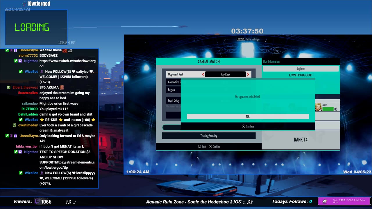Viewport: 372px width, 209px height.
Task: Click the Akuma emote after SF6 AKUMA message
Action: (62, 87)
